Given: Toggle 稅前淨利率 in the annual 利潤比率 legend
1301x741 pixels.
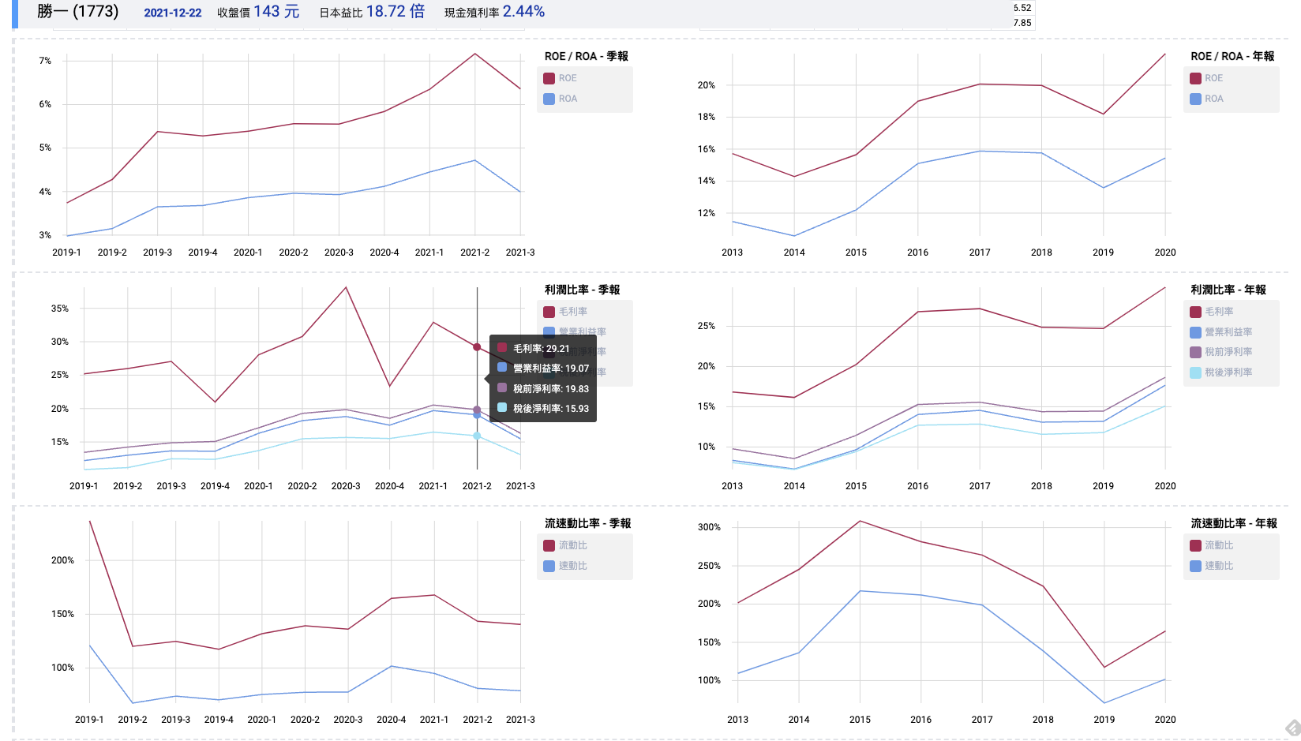Looking at the screenshot, I should click(x=1220, y=352).
